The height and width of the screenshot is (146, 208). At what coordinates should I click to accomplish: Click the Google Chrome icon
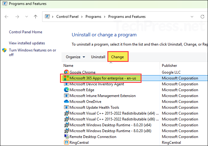click(x=66, y=72)
